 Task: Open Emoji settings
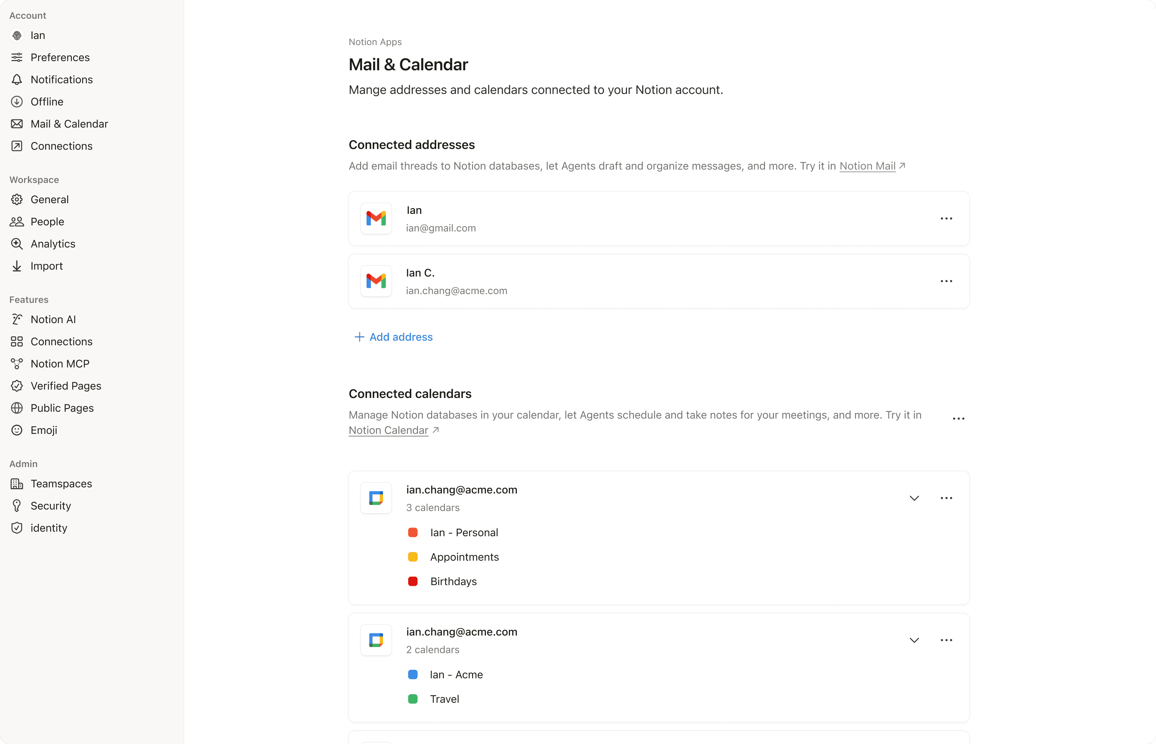click(44, 430)
